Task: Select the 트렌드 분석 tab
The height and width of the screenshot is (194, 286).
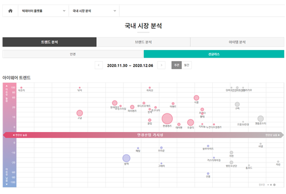Action: [49, 42]
